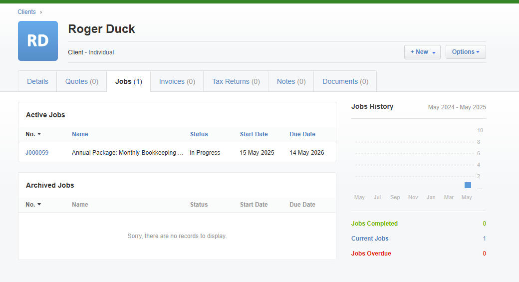Viewport: 519px width, 282px height.
Task: Open the + New dropdown
Action: point(422,52)
